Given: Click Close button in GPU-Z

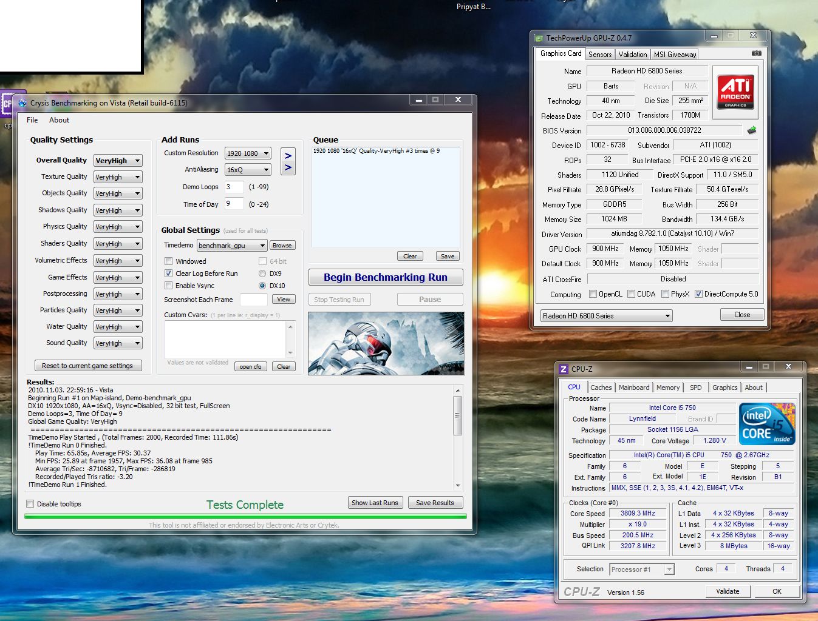Looking at the screenshot, I should pyautogui.click(x=742, y=315).
